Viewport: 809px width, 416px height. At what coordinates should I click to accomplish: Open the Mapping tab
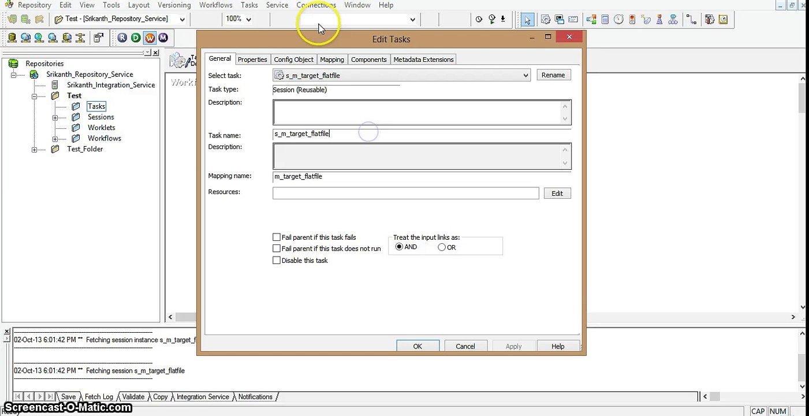(332, 60)
